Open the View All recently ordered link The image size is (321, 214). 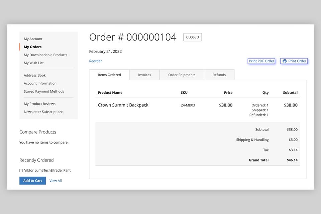pyautogui.click(x=56, y=181)
